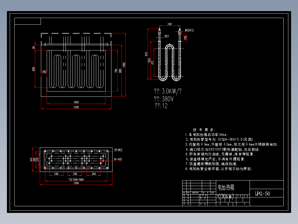298x224 pixels.
Task: Click the LPG-50 drawing number
Action: (262, 194)
